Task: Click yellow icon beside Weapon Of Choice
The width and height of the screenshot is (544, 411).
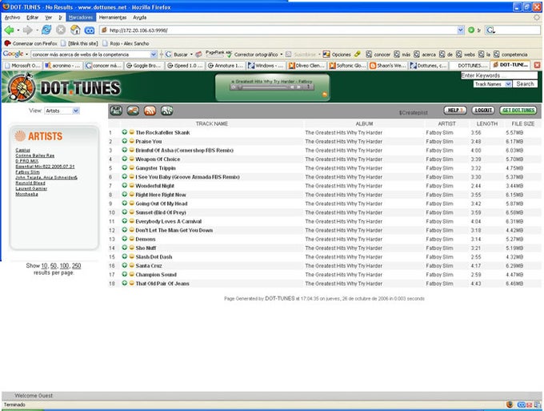Action: (131, 159)
